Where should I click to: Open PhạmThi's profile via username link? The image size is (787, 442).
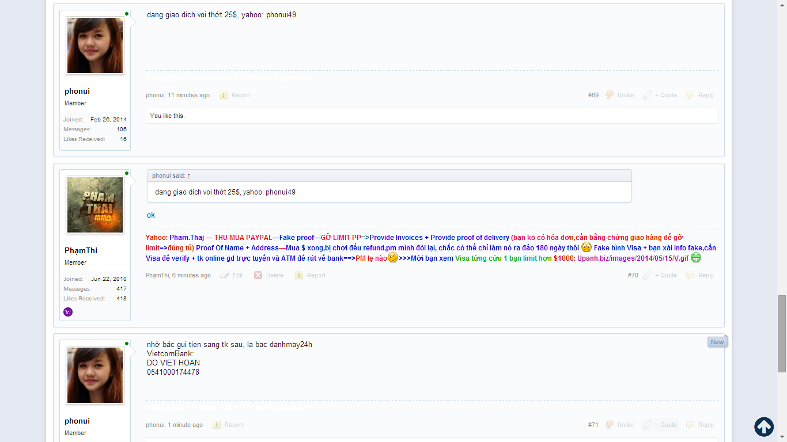click(81, 250)
